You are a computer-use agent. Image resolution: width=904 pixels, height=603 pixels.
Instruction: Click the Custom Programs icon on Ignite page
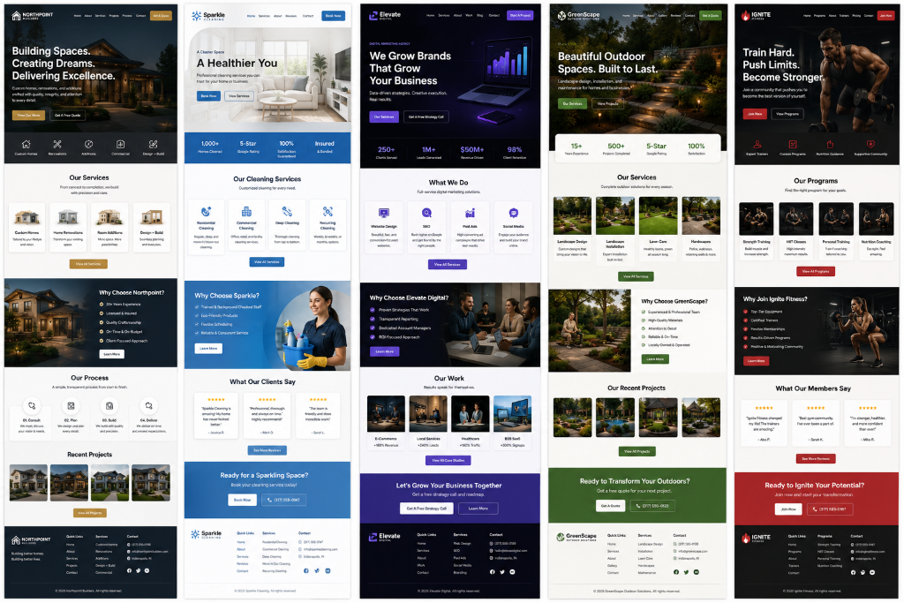[x=793, y=144]
